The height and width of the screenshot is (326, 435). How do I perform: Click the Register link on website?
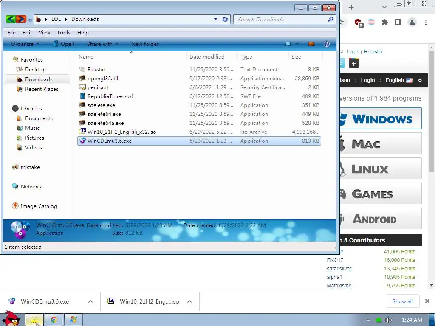tap(373, 51)
